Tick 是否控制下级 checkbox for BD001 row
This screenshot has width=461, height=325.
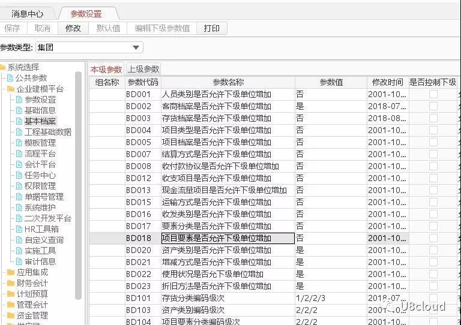(433, 94)
